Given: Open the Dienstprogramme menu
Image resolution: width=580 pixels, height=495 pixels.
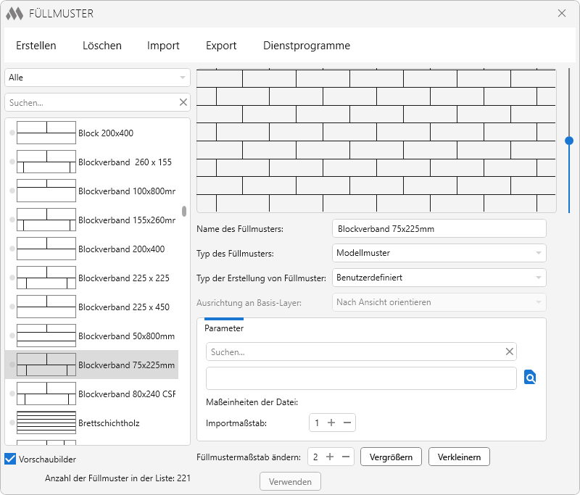Looking at the screenshot, I should [x=307, y=46].
